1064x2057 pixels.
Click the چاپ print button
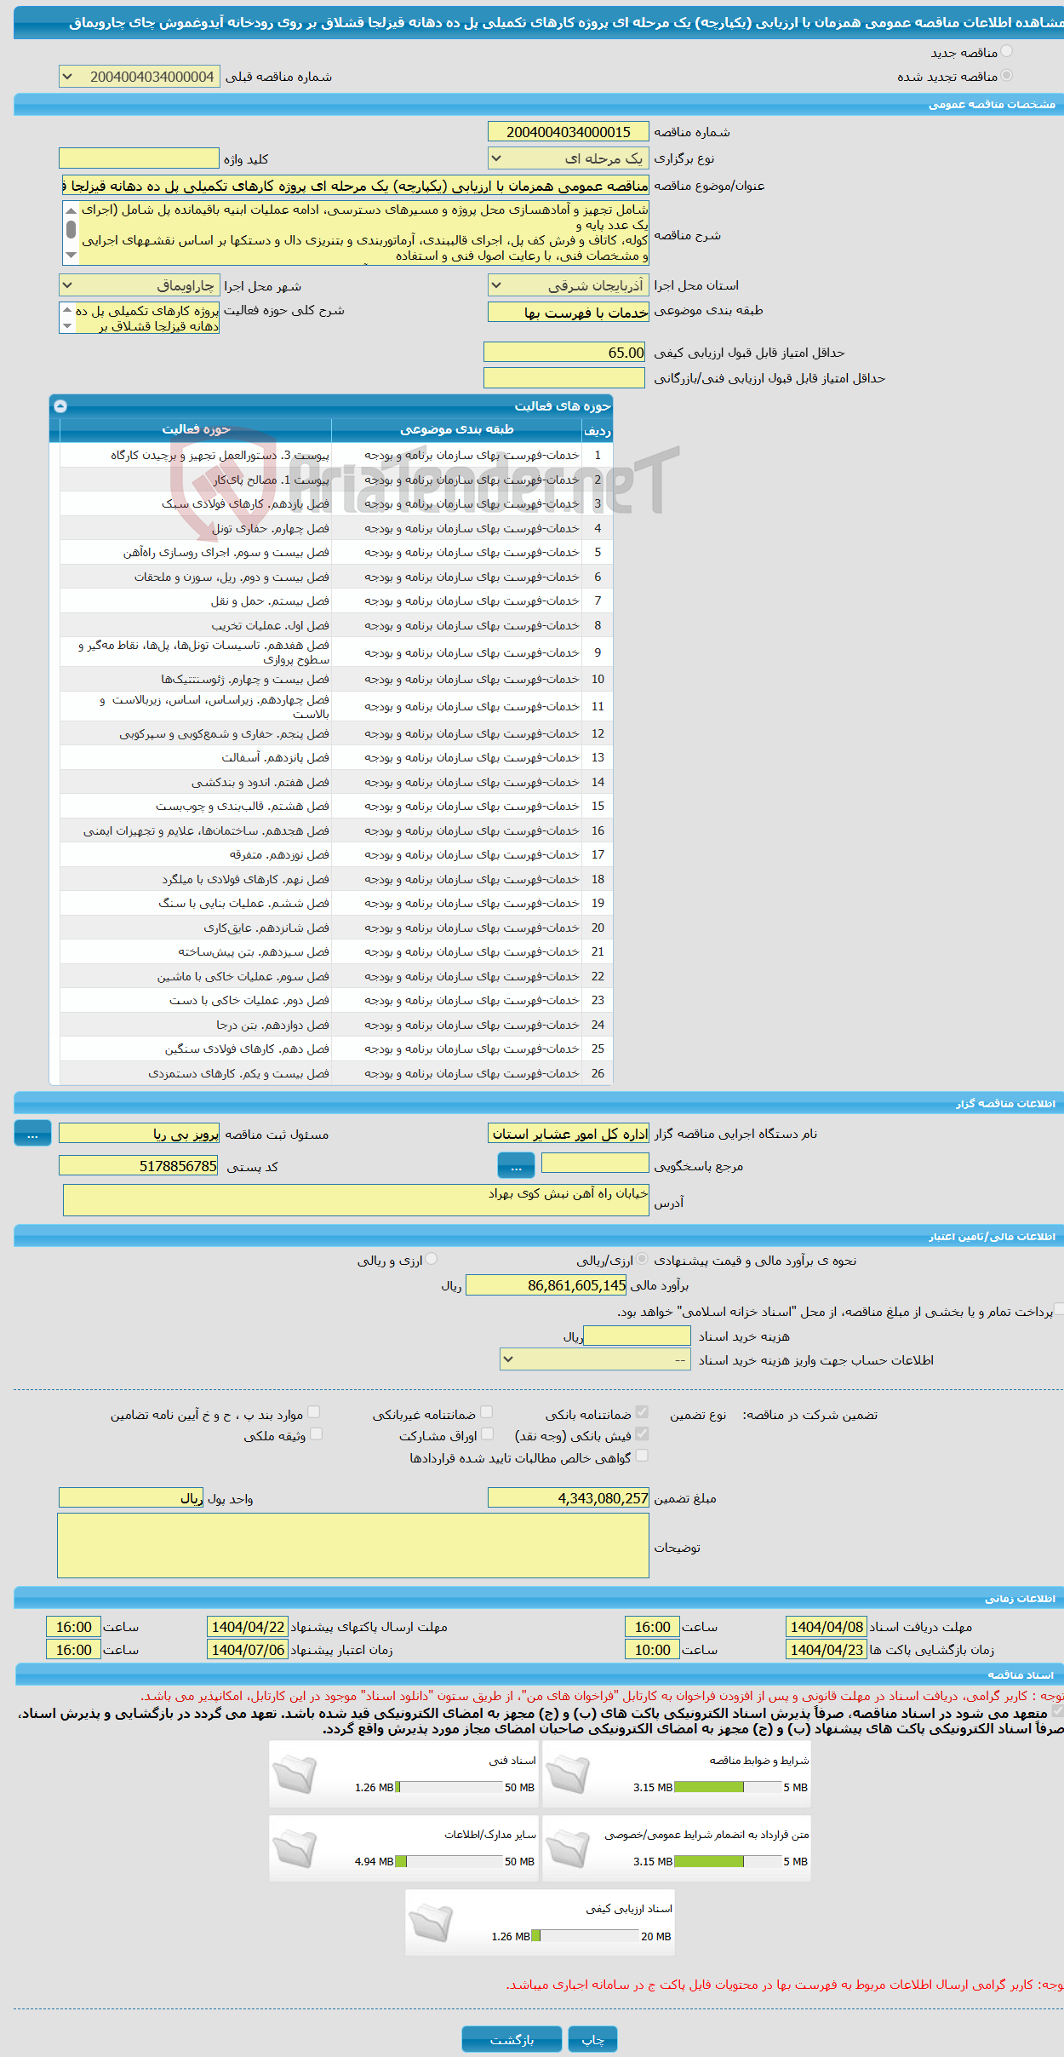(592, 2039)
